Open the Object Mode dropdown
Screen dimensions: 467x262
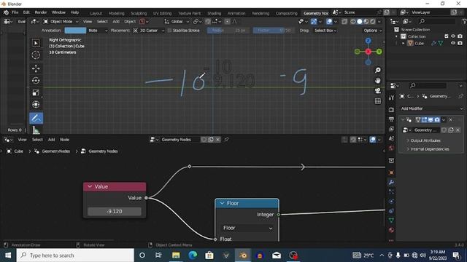61,21
